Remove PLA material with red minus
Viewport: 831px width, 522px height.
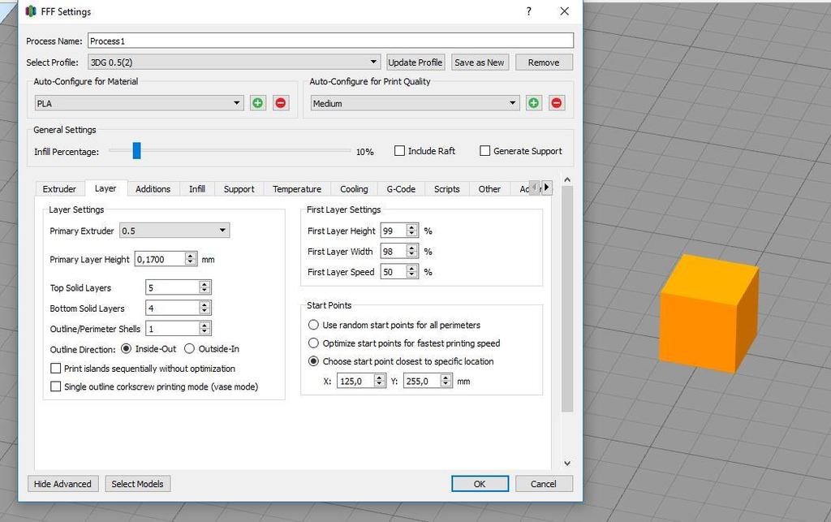click(x=280, y=103)
